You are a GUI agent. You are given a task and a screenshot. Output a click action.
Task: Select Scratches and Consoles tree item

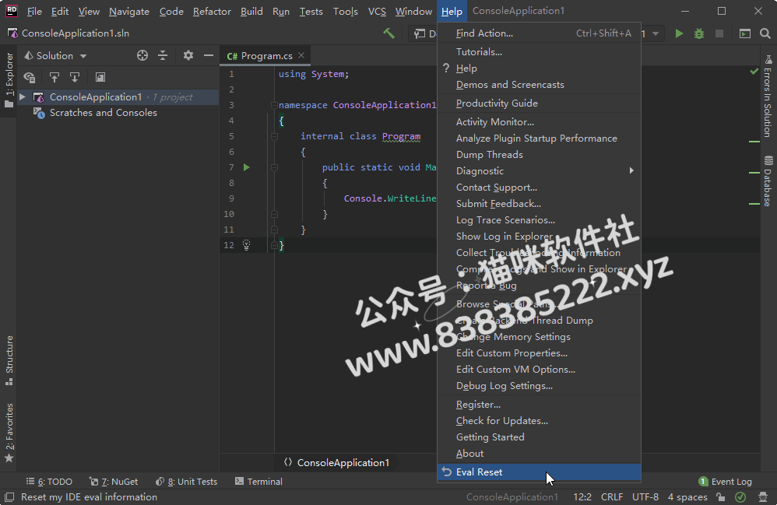point(103,113)
